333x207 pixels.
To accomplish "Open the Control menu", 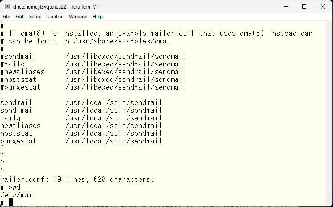I will (55, 17).
